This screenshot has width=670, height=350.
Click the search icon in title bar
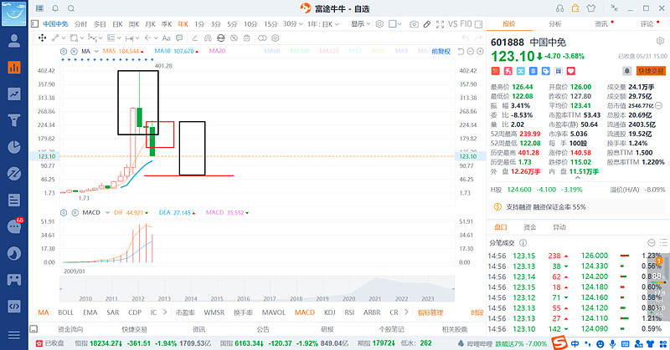coord(71,8)
